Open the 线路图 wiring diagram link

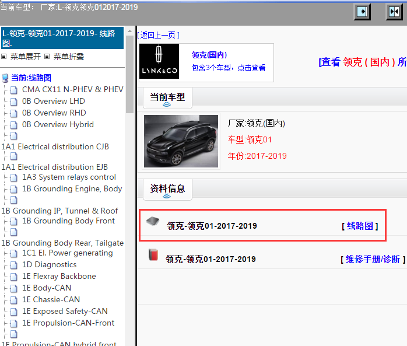click(360, 226)
